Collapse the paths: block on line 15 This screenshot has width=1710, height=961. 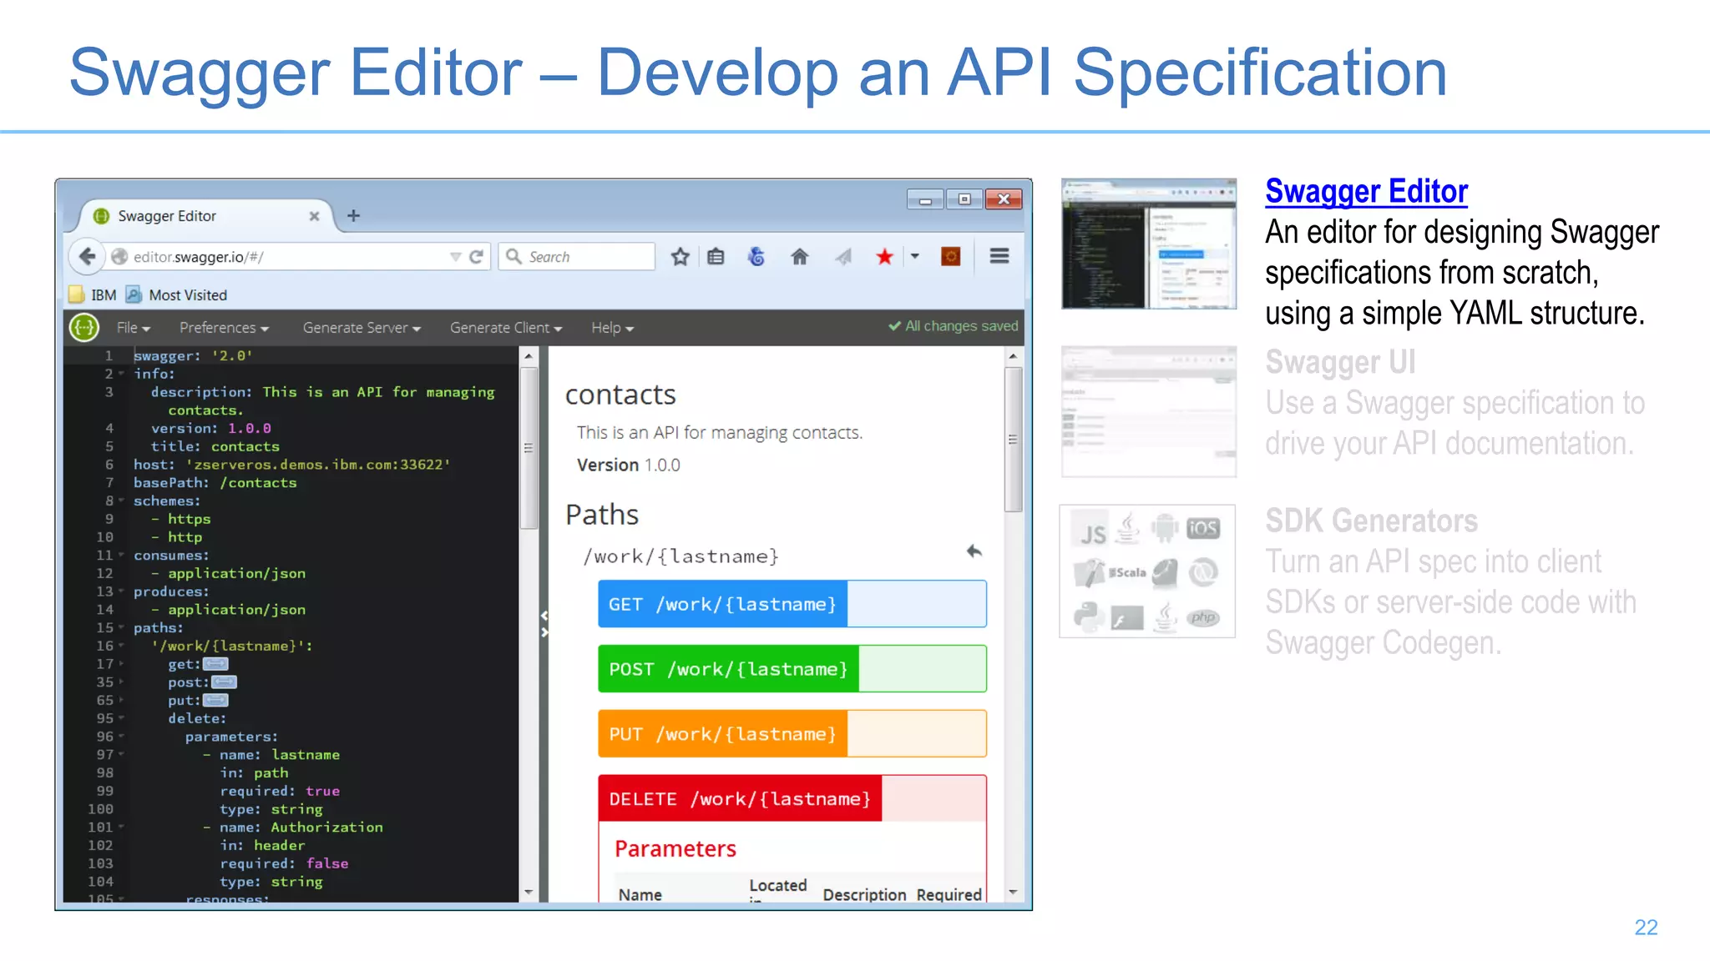tap(121, 627)
